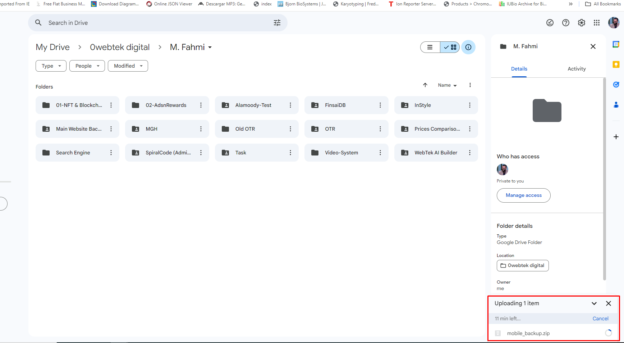The height and width of the screenshot is (343, 624).
Task: Select the Details tab
Action: pos(519,69)
